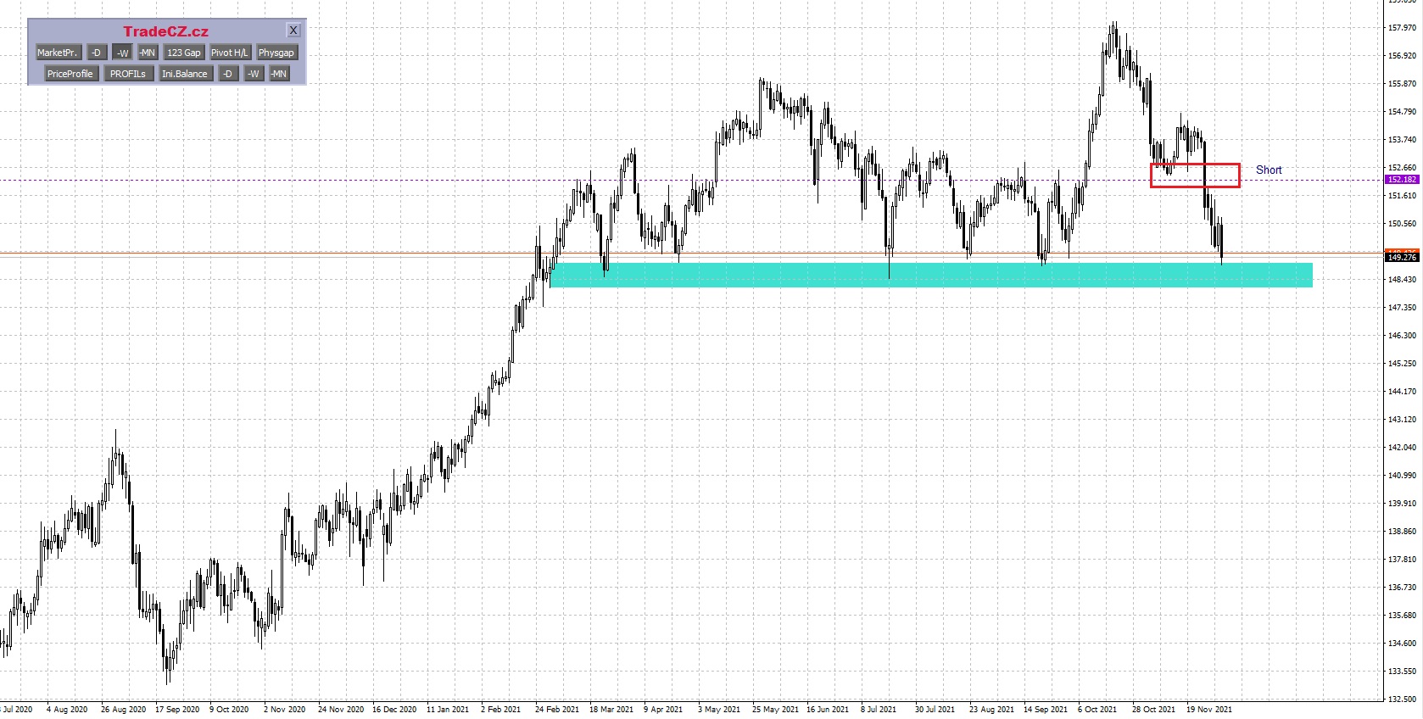Click the PROFILs button
Image resolution: width=1423 pixels, height=719 pixels.
[128, 74]
